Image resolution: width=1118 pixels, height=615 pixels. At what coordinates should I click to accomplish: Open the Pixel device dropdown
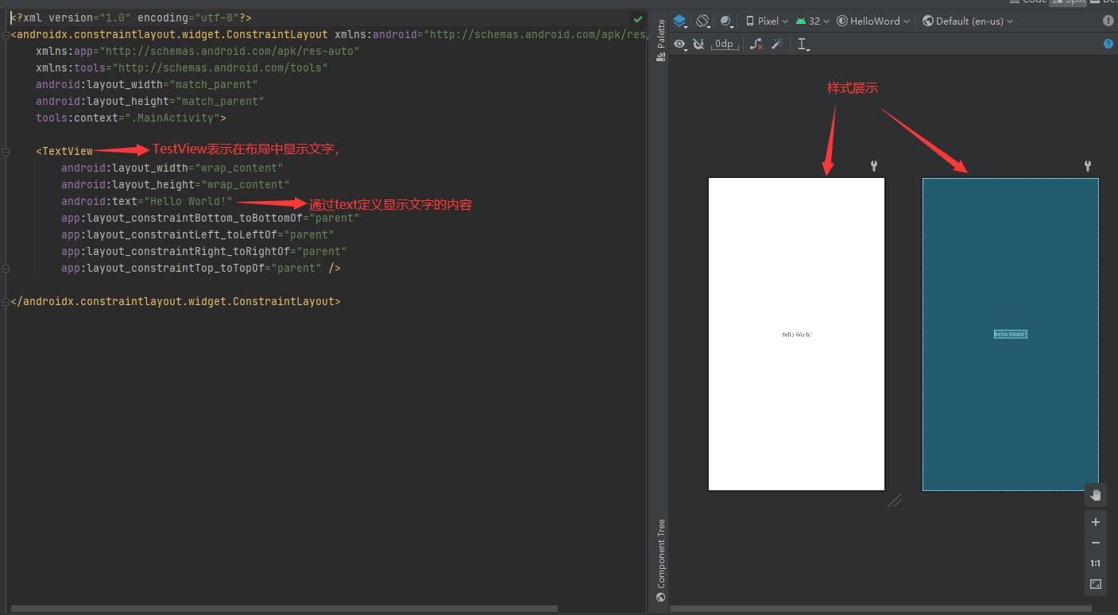[767, 21]
